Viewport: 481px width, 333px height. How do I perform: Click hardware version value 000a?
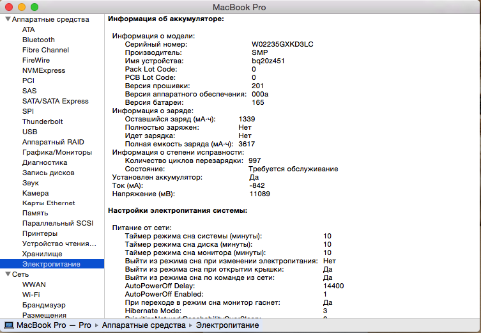[260, 94]
